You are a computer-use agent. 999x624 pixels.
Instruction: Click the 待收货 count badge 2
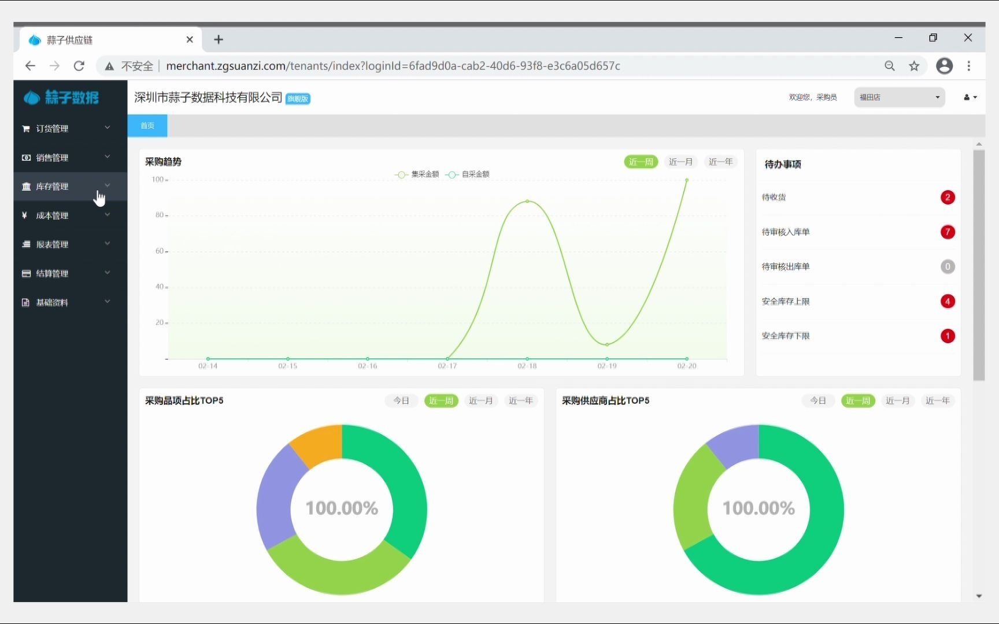click(x=947, y=197)
